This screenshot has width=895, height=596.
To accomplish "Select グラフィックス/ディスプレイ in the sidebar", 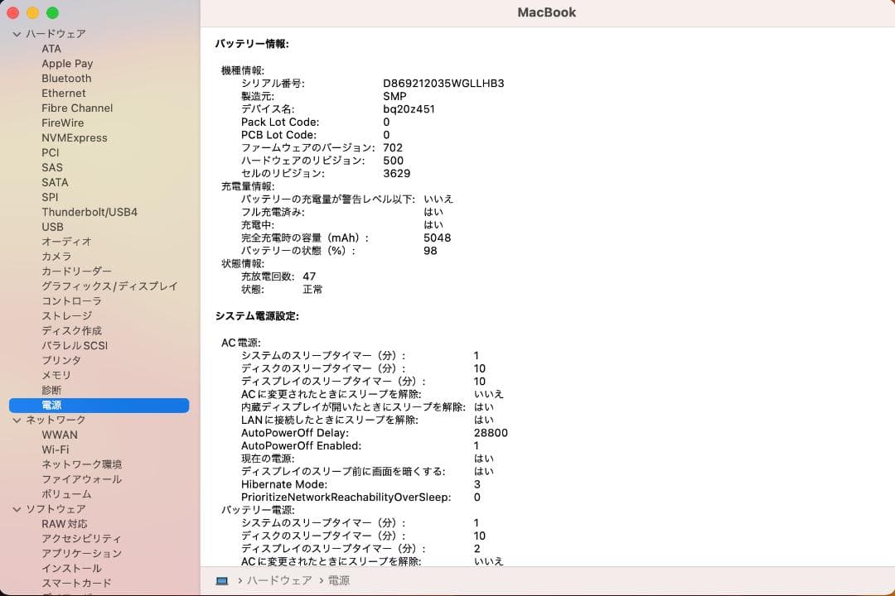I will pyautogui.click(x=109, y=286).
